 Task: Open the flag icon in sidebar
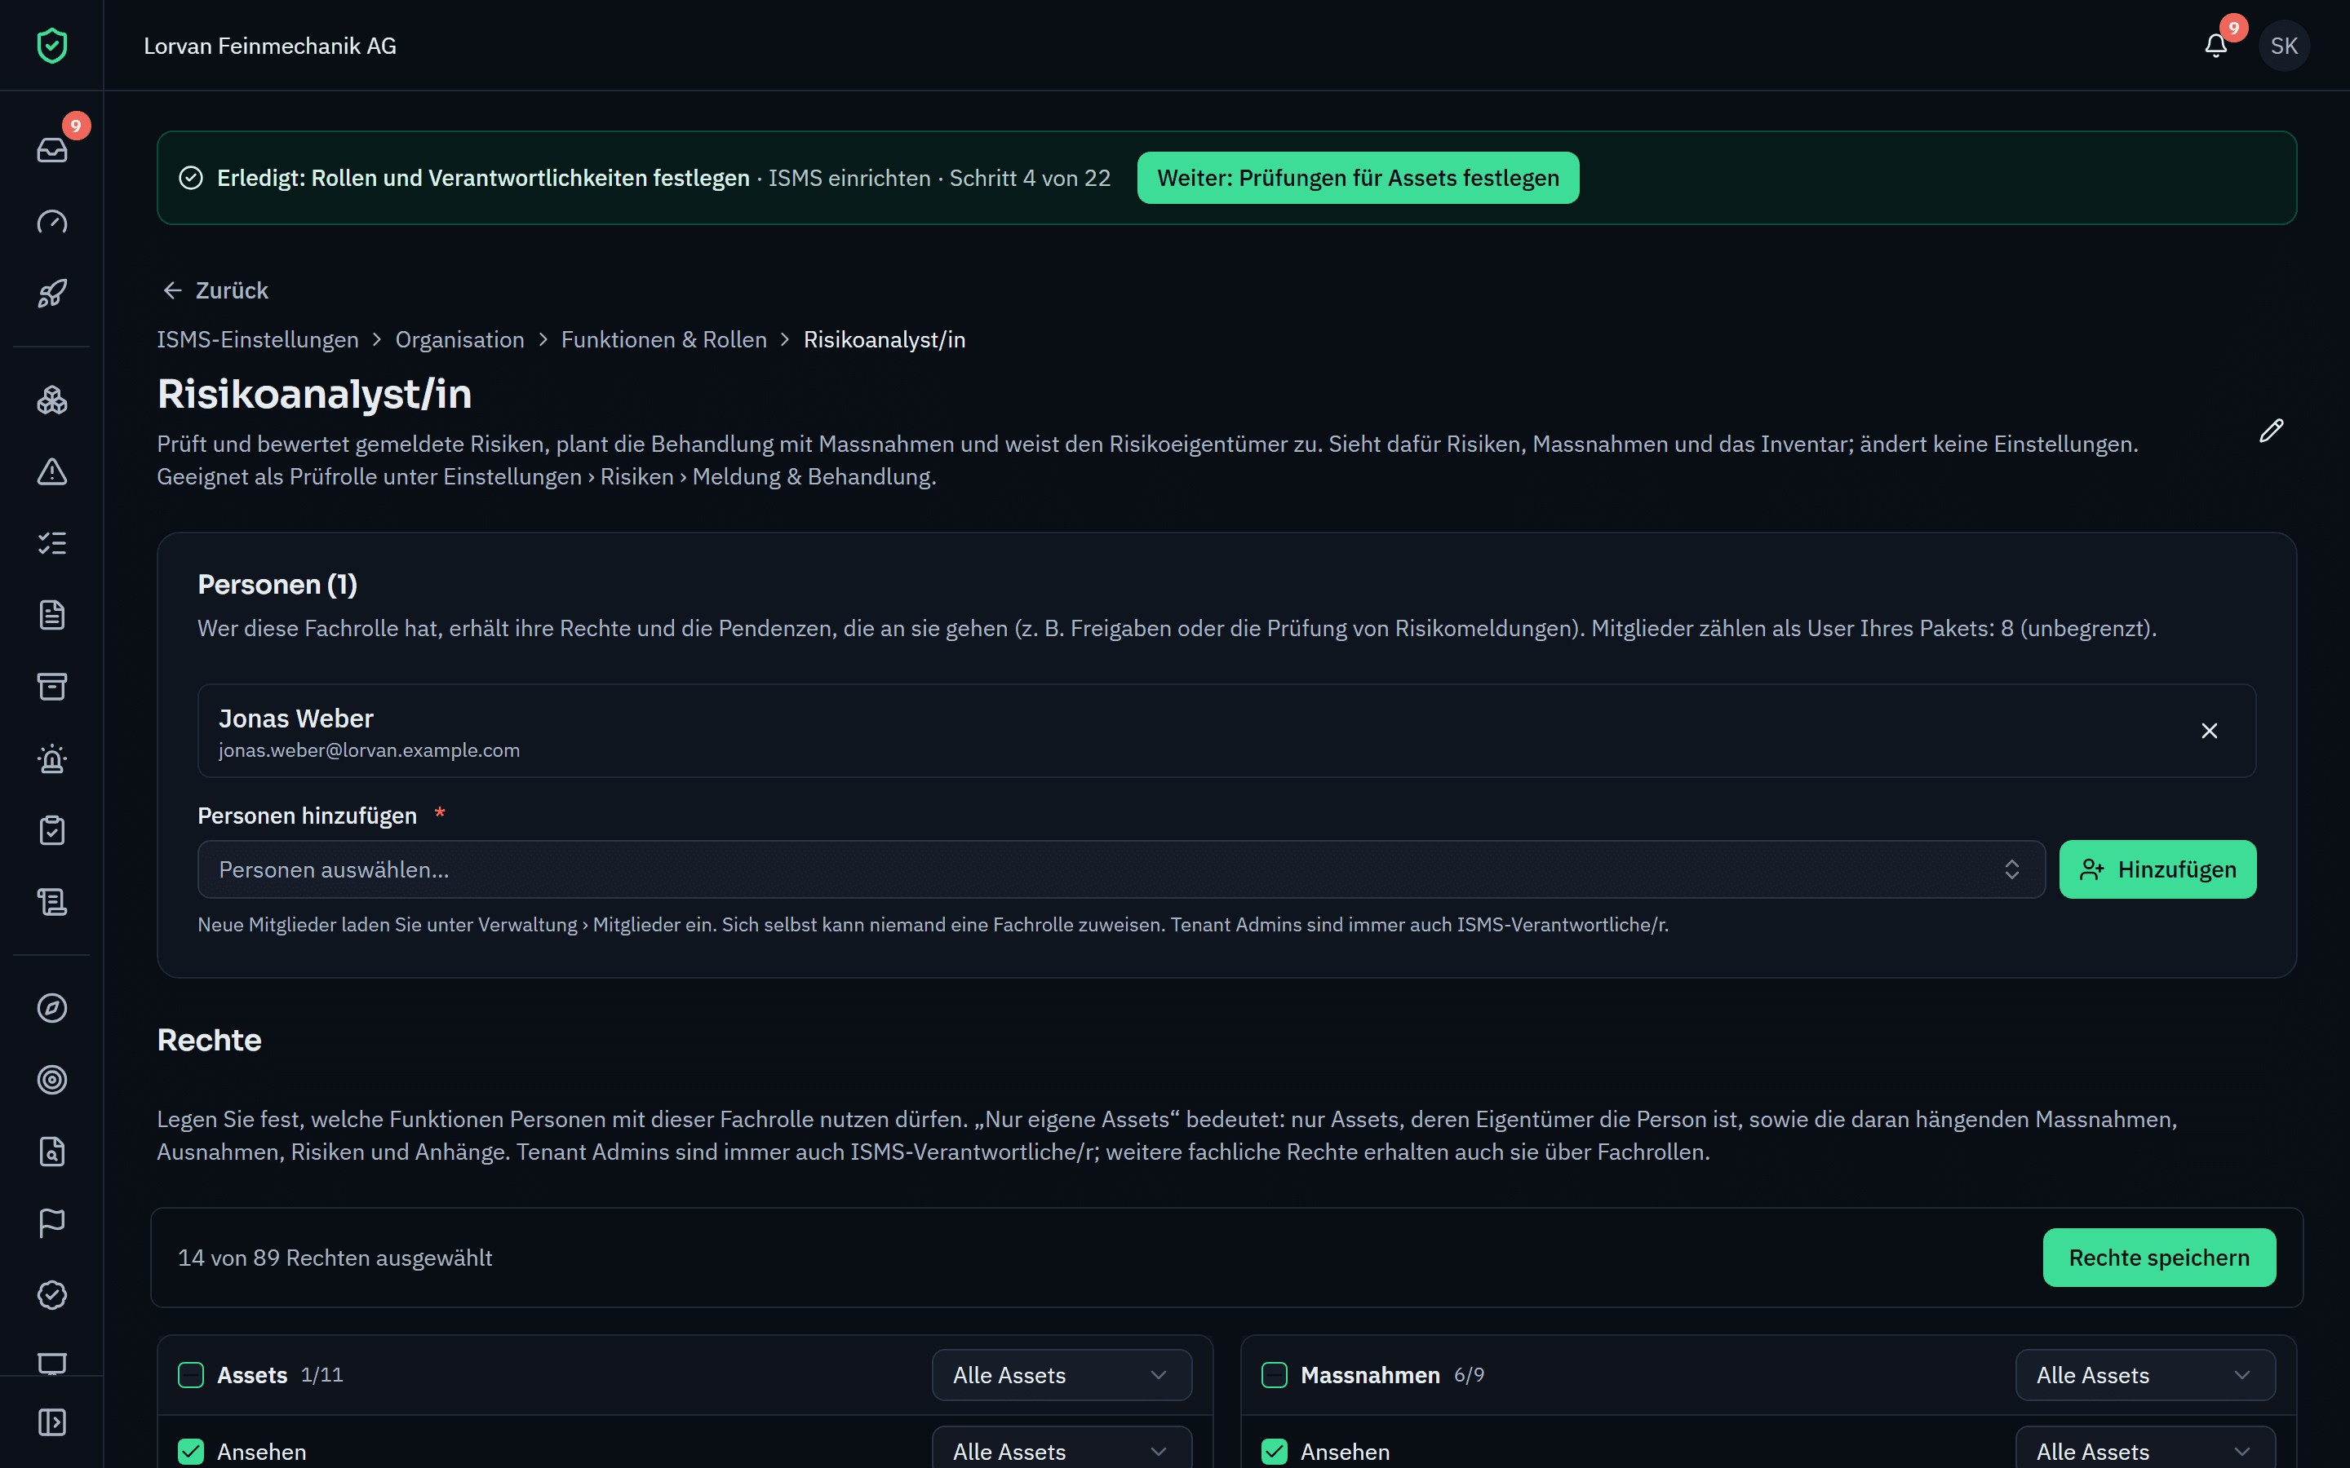(51, 1223)
